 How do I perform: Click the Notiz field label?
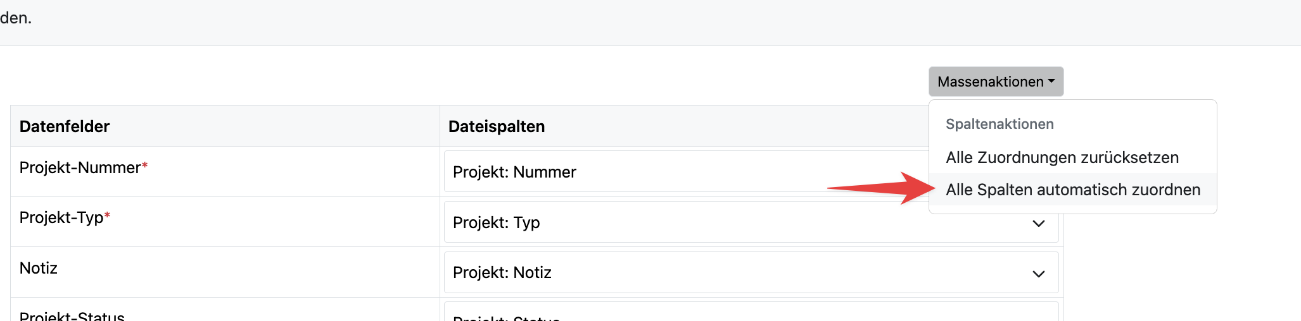pos(39,268)
